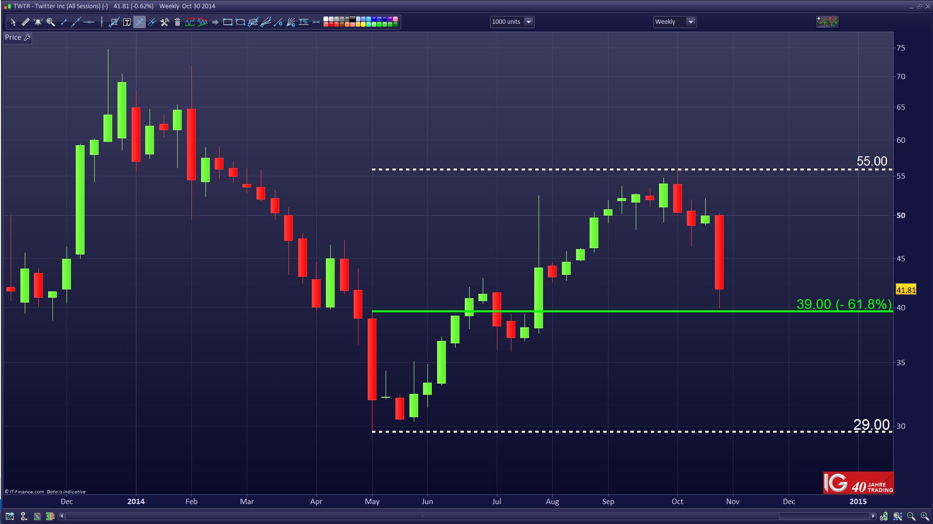Click the alarm bell alert icon
Screen dimensions: 933x524
pos(38,22)
